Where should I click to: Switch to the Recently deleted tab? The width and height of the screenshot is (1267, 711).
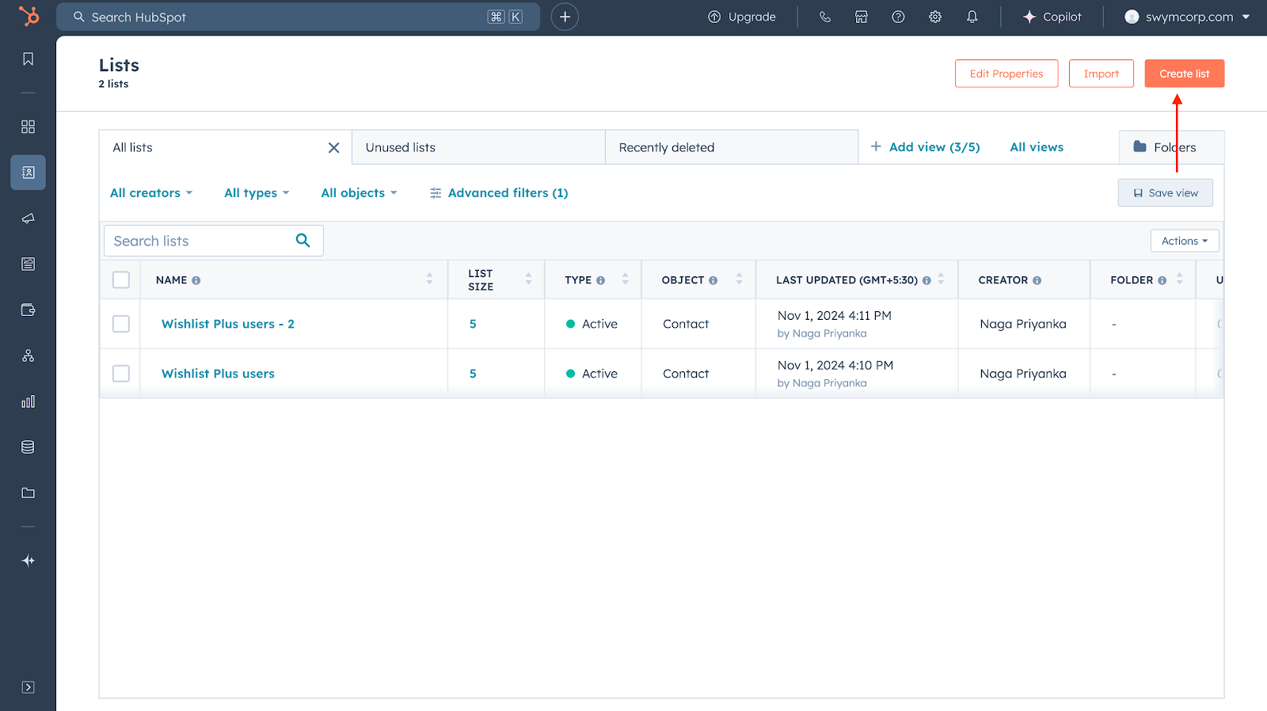pyautogui.click(x=732, y=147)
